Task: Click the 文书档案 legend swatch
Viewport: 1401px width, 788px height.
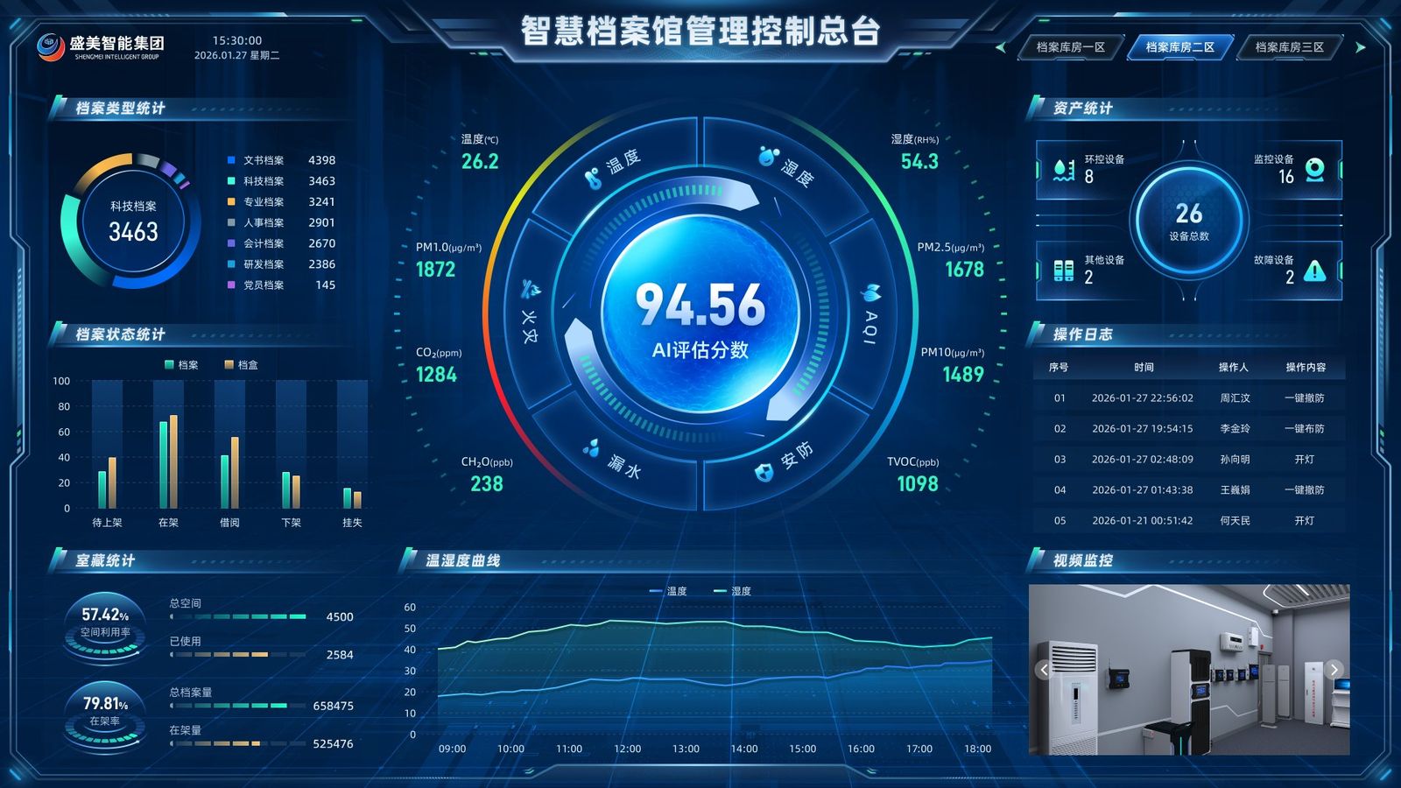Action: point(231,160)
